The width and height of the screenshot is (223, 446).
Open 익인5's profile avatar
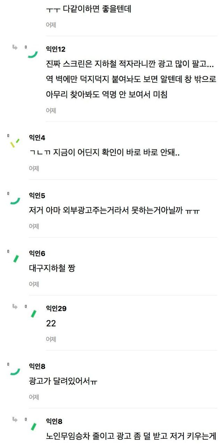click(x=15, y=201)
